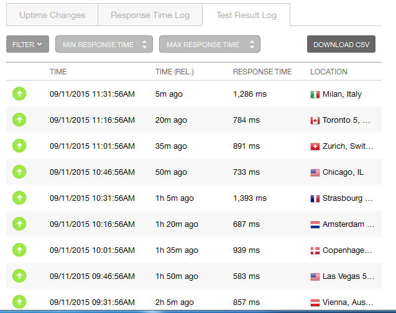Click the Danish flag beside Copenhagen
Screen dimensions: 396x313
(x=315, y=250)
